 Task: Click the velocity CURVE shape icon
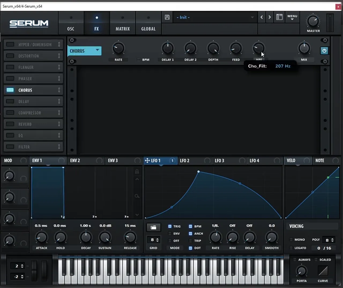323,271
